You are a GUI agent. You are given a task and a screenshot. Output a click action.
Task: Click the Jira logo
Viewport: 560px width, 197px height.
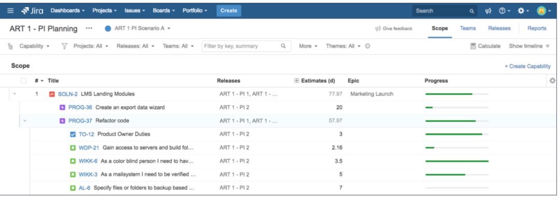click(32, 11)
